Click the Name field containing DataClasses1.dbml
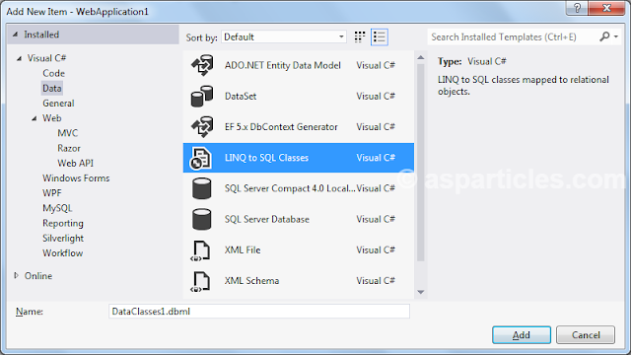Screen dimensions: 631x355 [259, 312]
